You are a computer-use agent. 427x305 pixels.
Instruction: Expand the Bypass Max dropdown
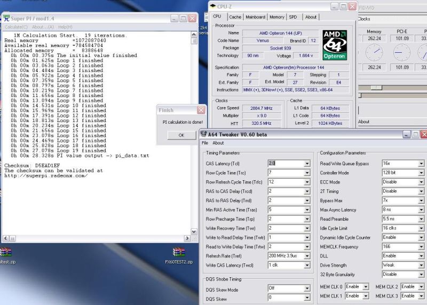pos(421,200)
